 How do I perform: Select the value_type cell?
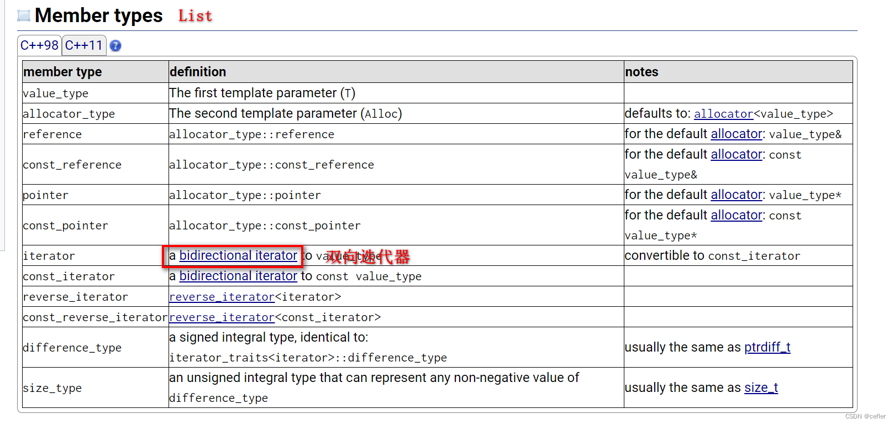coord(95,93)
